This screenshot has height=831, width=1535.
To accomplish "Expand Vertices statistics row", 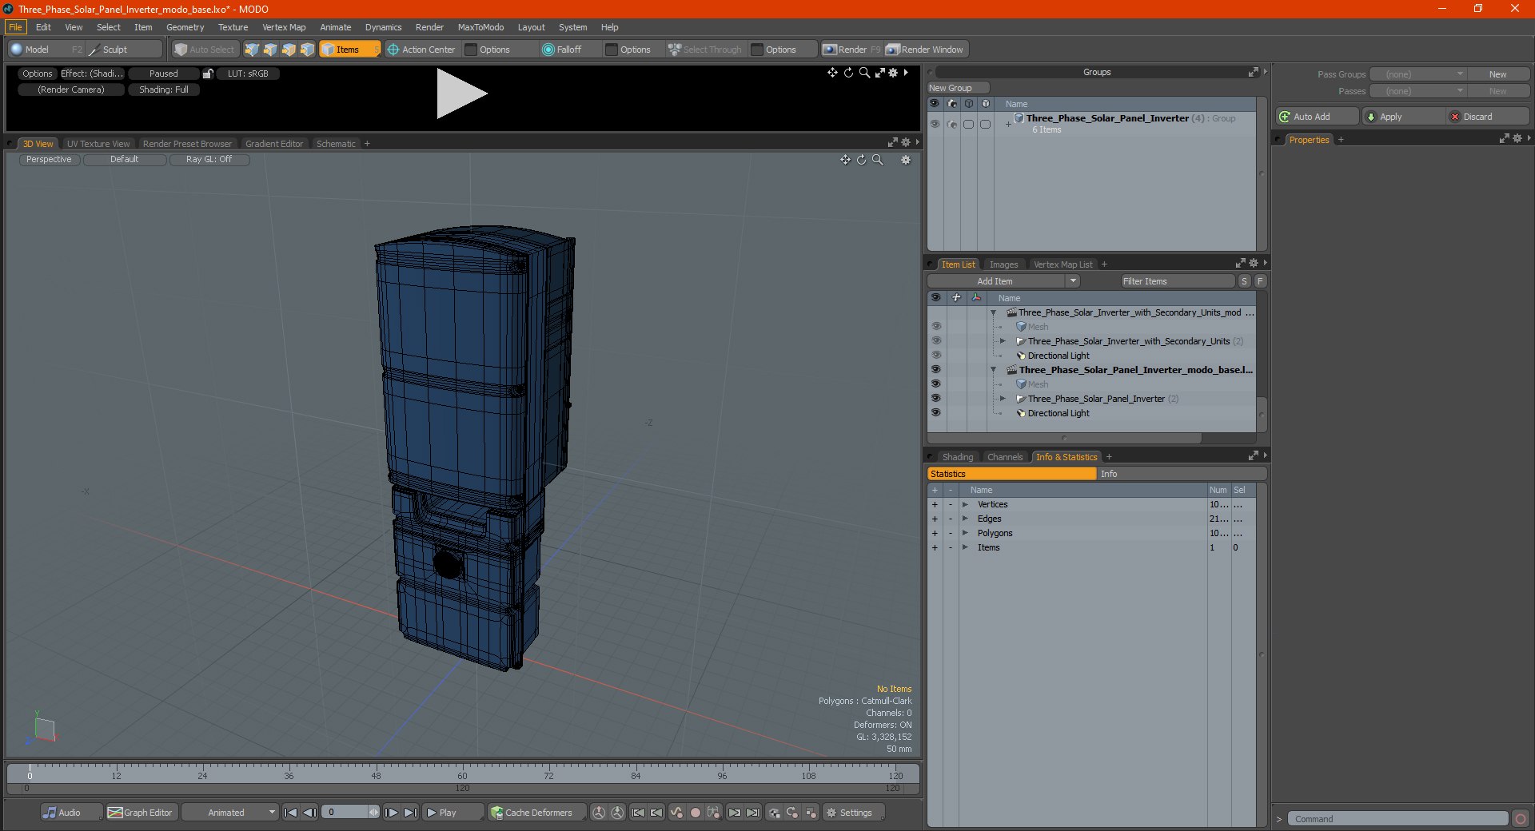I will pyautogui.click(x=965, y=504).
